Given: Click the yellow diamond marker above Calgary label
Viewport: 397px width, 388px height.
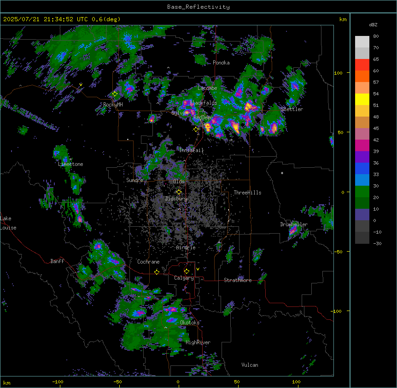Looking at the screenshot, I should (187, 271).
